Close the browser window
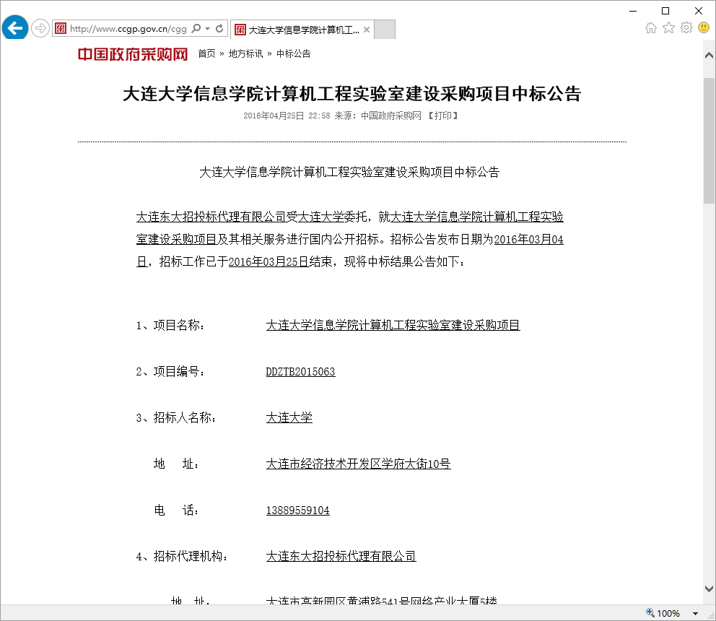The image size is (716, 621). tap(699, 11)
